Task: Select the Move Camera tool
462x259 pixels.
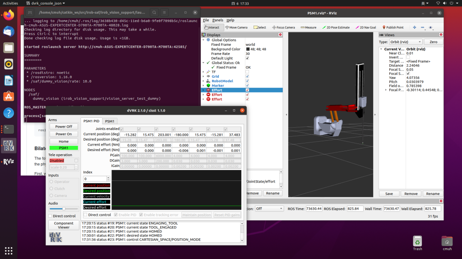Action: pos(236,27)
